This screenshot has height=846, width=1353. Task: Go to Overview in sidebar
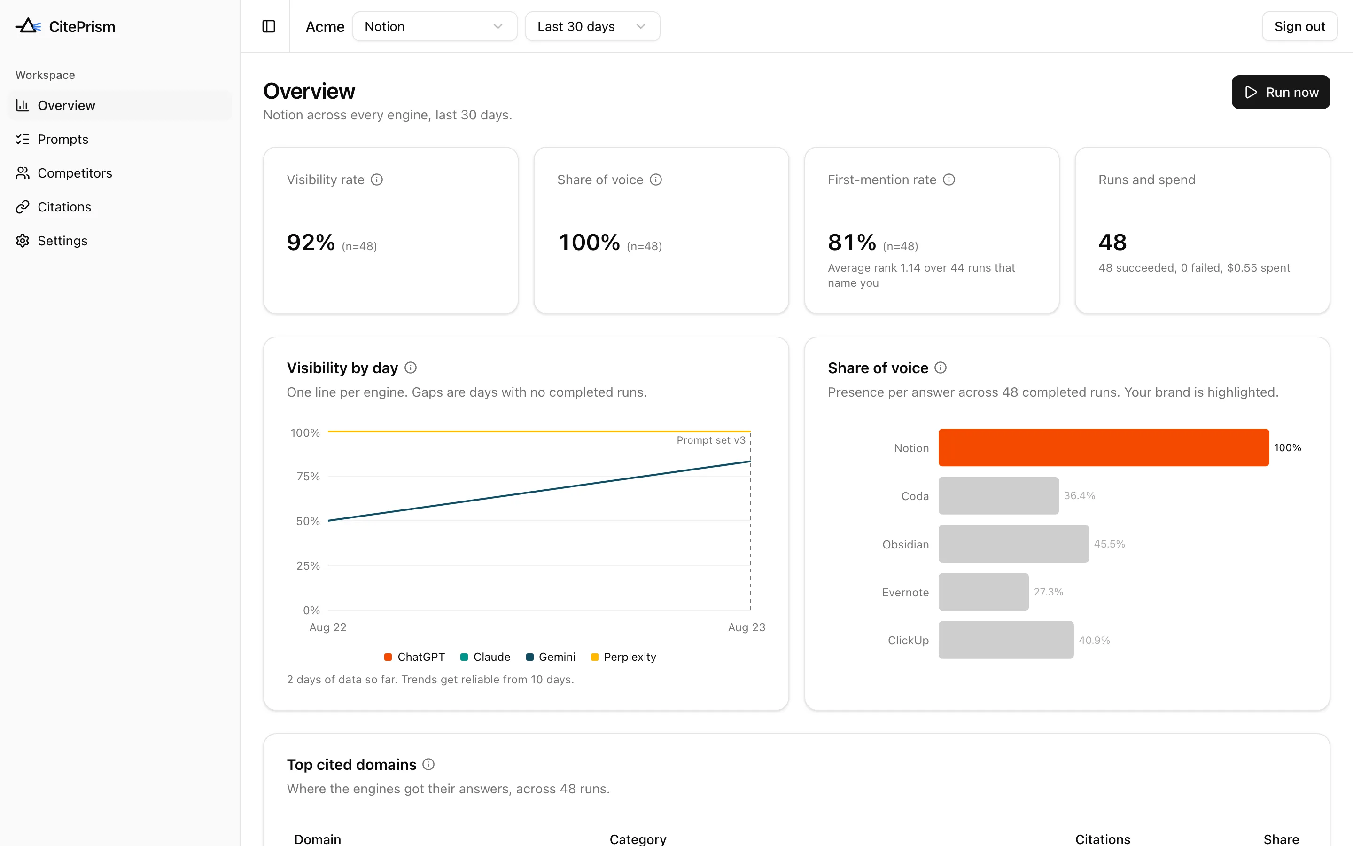[120, 105]
